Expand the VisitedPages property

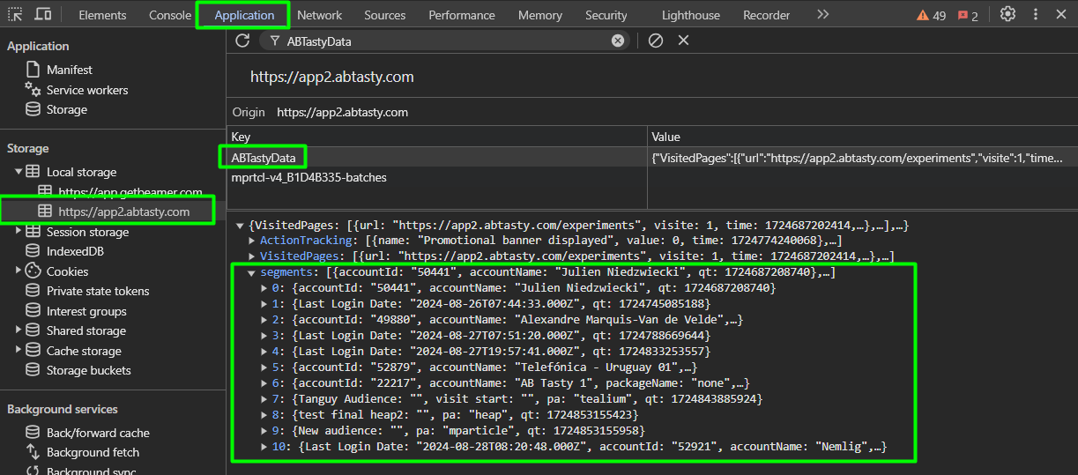click(252, 256)
